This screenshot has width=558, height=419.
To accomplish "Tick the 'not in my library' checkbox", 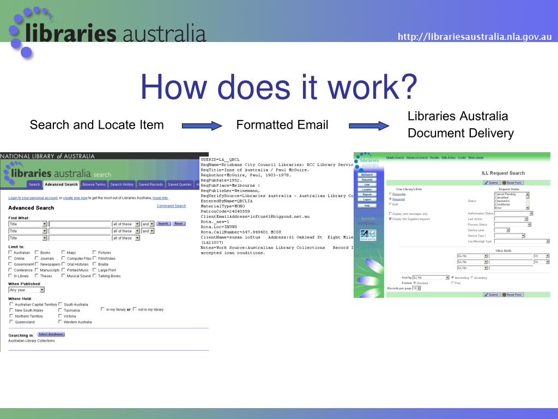I will click(135, 309).
